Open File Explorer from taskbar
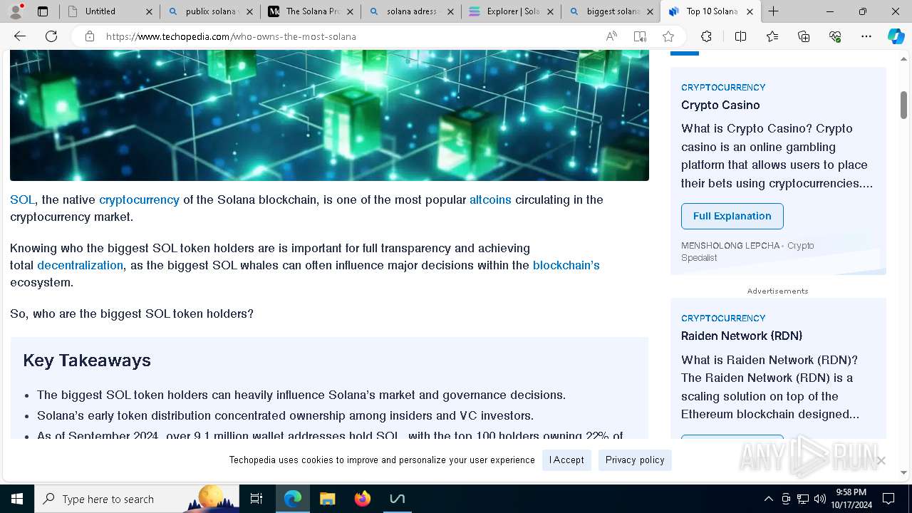The width and height of the screenshot is (912, 513). [327, 499]
